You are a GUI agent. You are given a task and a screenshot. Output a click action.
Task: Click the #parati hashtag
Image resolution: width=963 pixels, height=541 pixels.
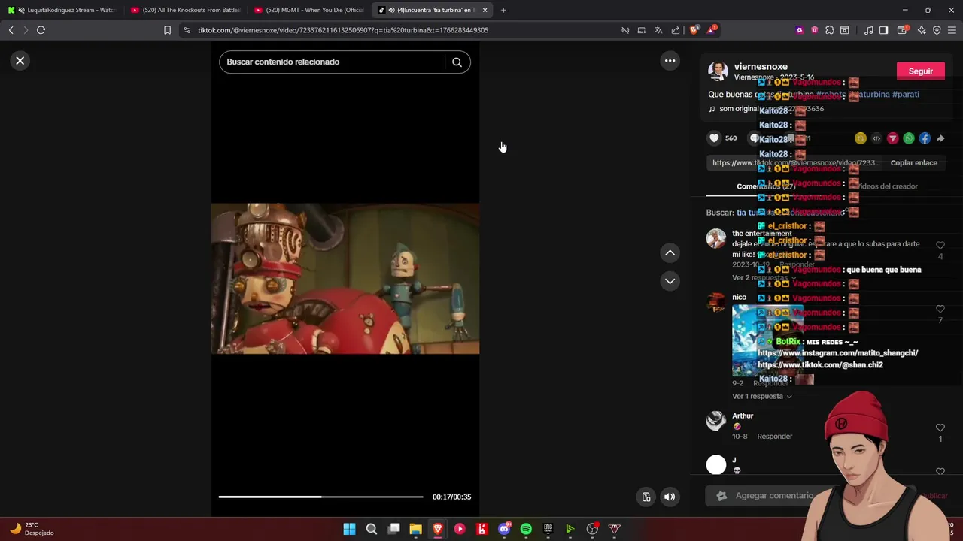pos(905,95)
